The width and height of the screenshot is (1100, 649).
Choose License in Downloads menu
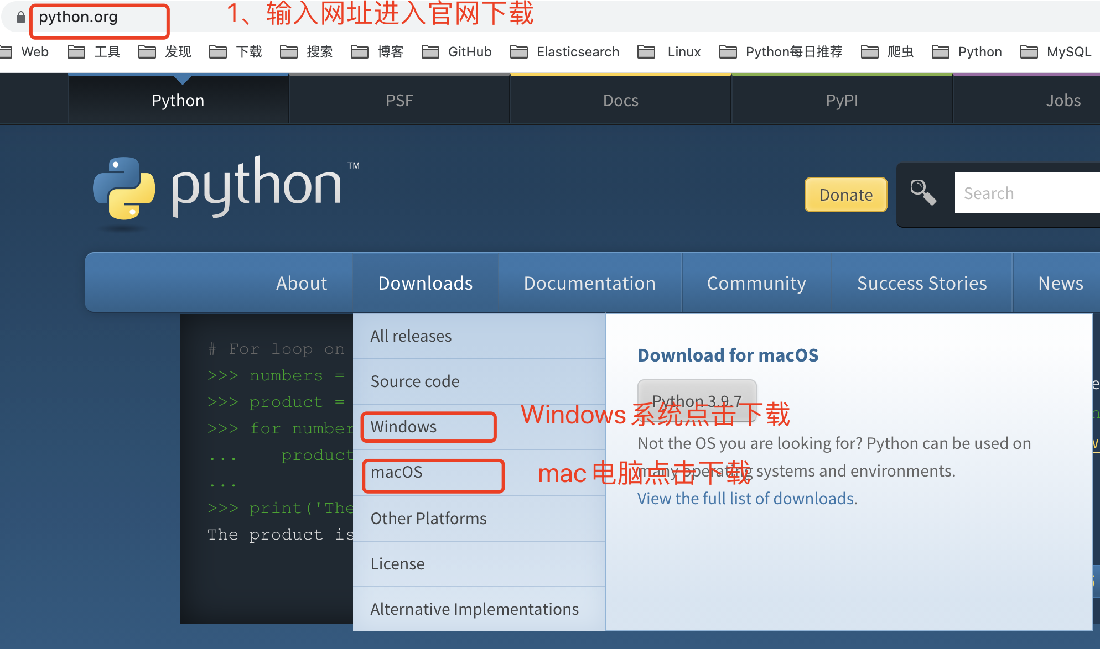479,564
